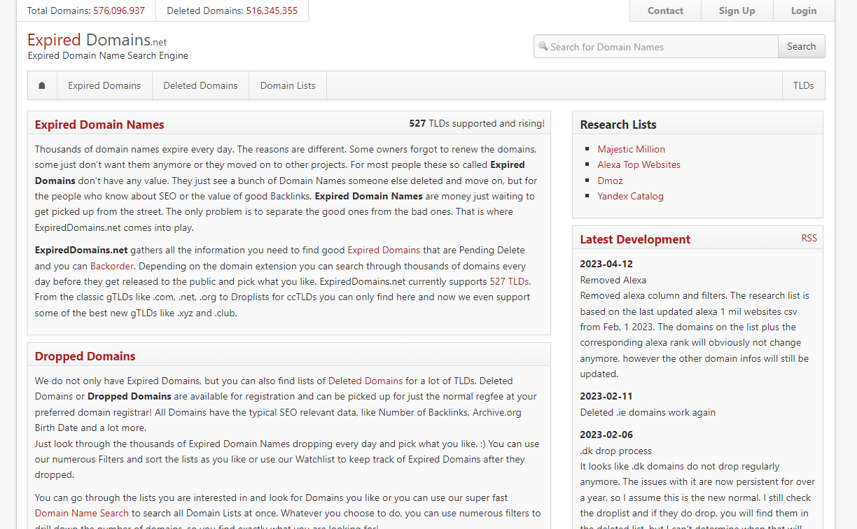Open the Sign Up page
This screenshot has height=529, width=857.
point(737,10)
